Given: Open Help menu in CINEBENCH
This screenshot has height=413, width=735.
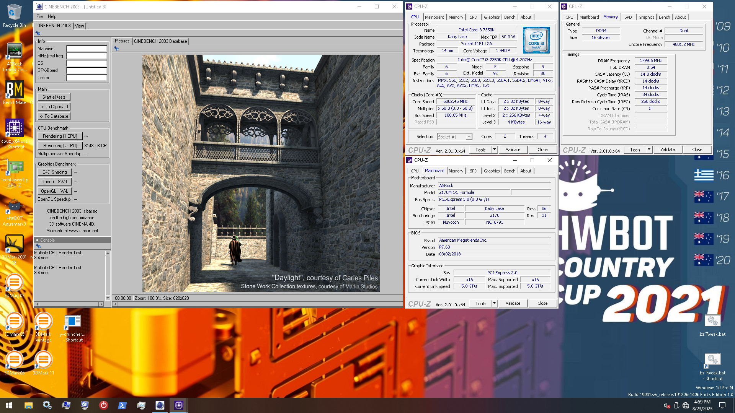Looking at the screenshot, I should (x=52, y=16).
